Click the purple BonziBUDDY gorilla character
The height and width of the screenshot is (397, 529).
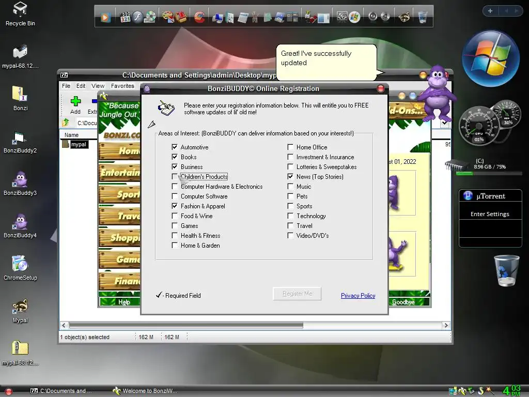click(x=437, y=94)
